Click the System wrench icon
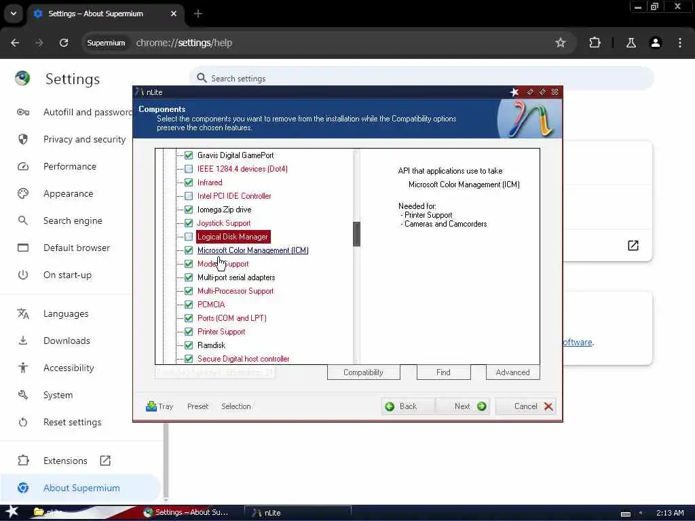This screenshot has height=521, width=695. pyautogui.click(x=23, y=395)
